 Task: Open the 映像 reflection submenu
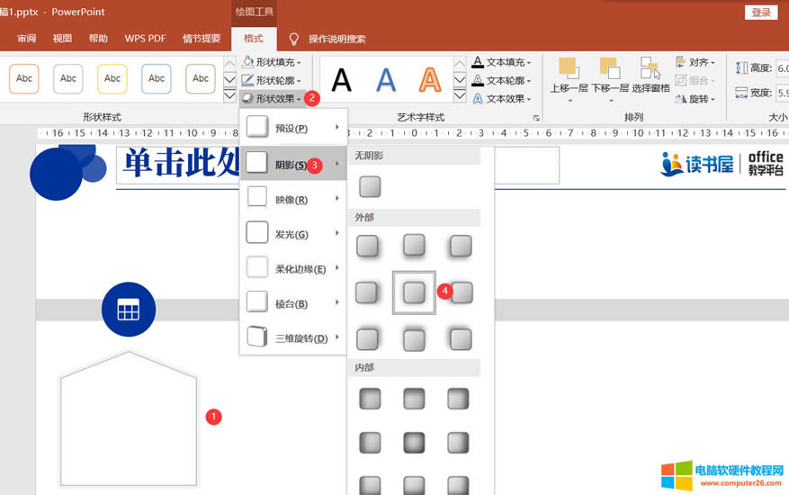click(292, 199)
